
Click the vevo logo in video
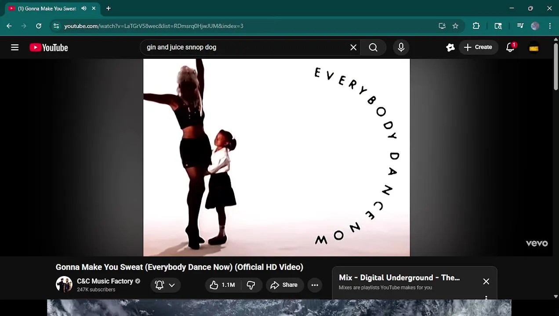pos(537,243)
